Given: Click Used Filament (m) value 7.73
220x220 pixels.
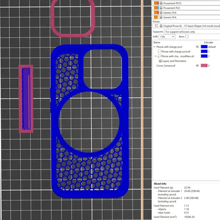Looking at the screenshot, I should [186, 206].
